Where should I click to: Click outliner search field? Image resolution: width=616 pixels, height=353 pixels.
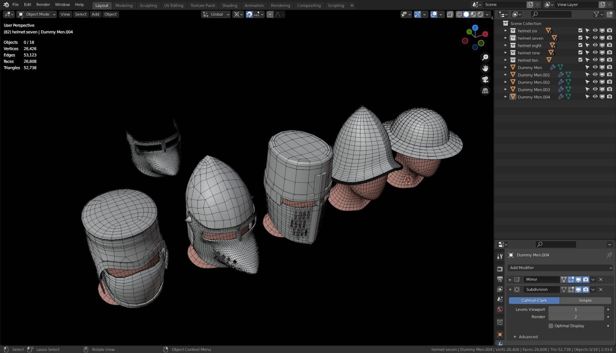pyautogui.click(x=551, y=14)
